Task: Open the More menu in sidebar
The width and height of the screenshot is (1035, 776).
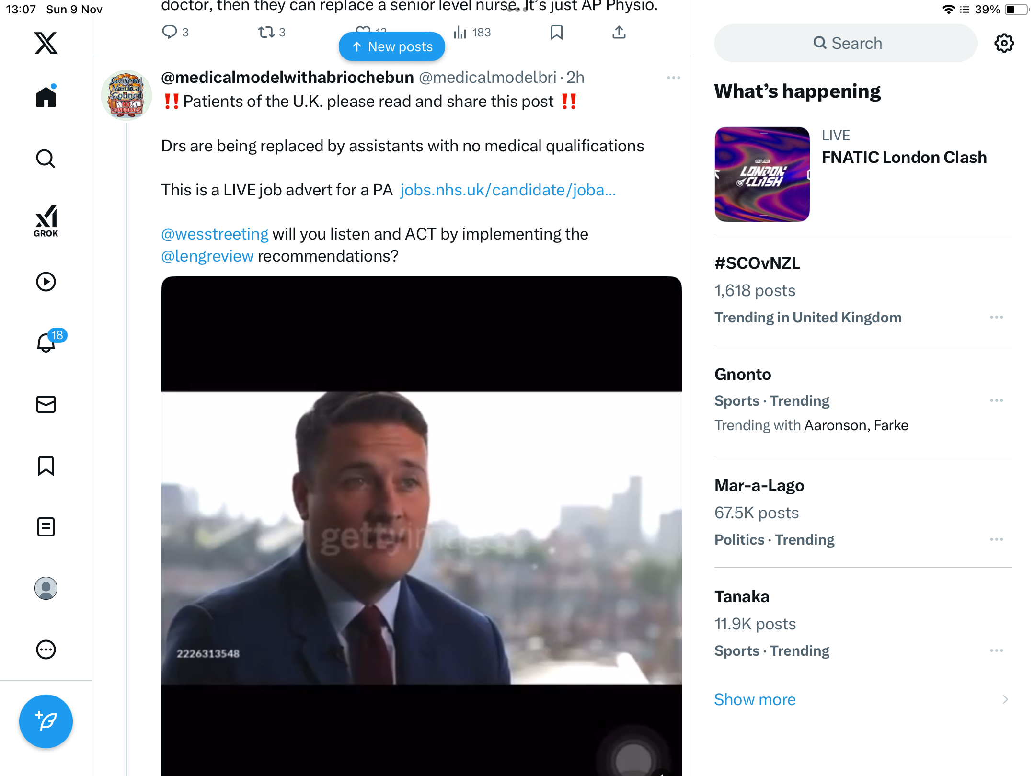Action: [46, 650]
